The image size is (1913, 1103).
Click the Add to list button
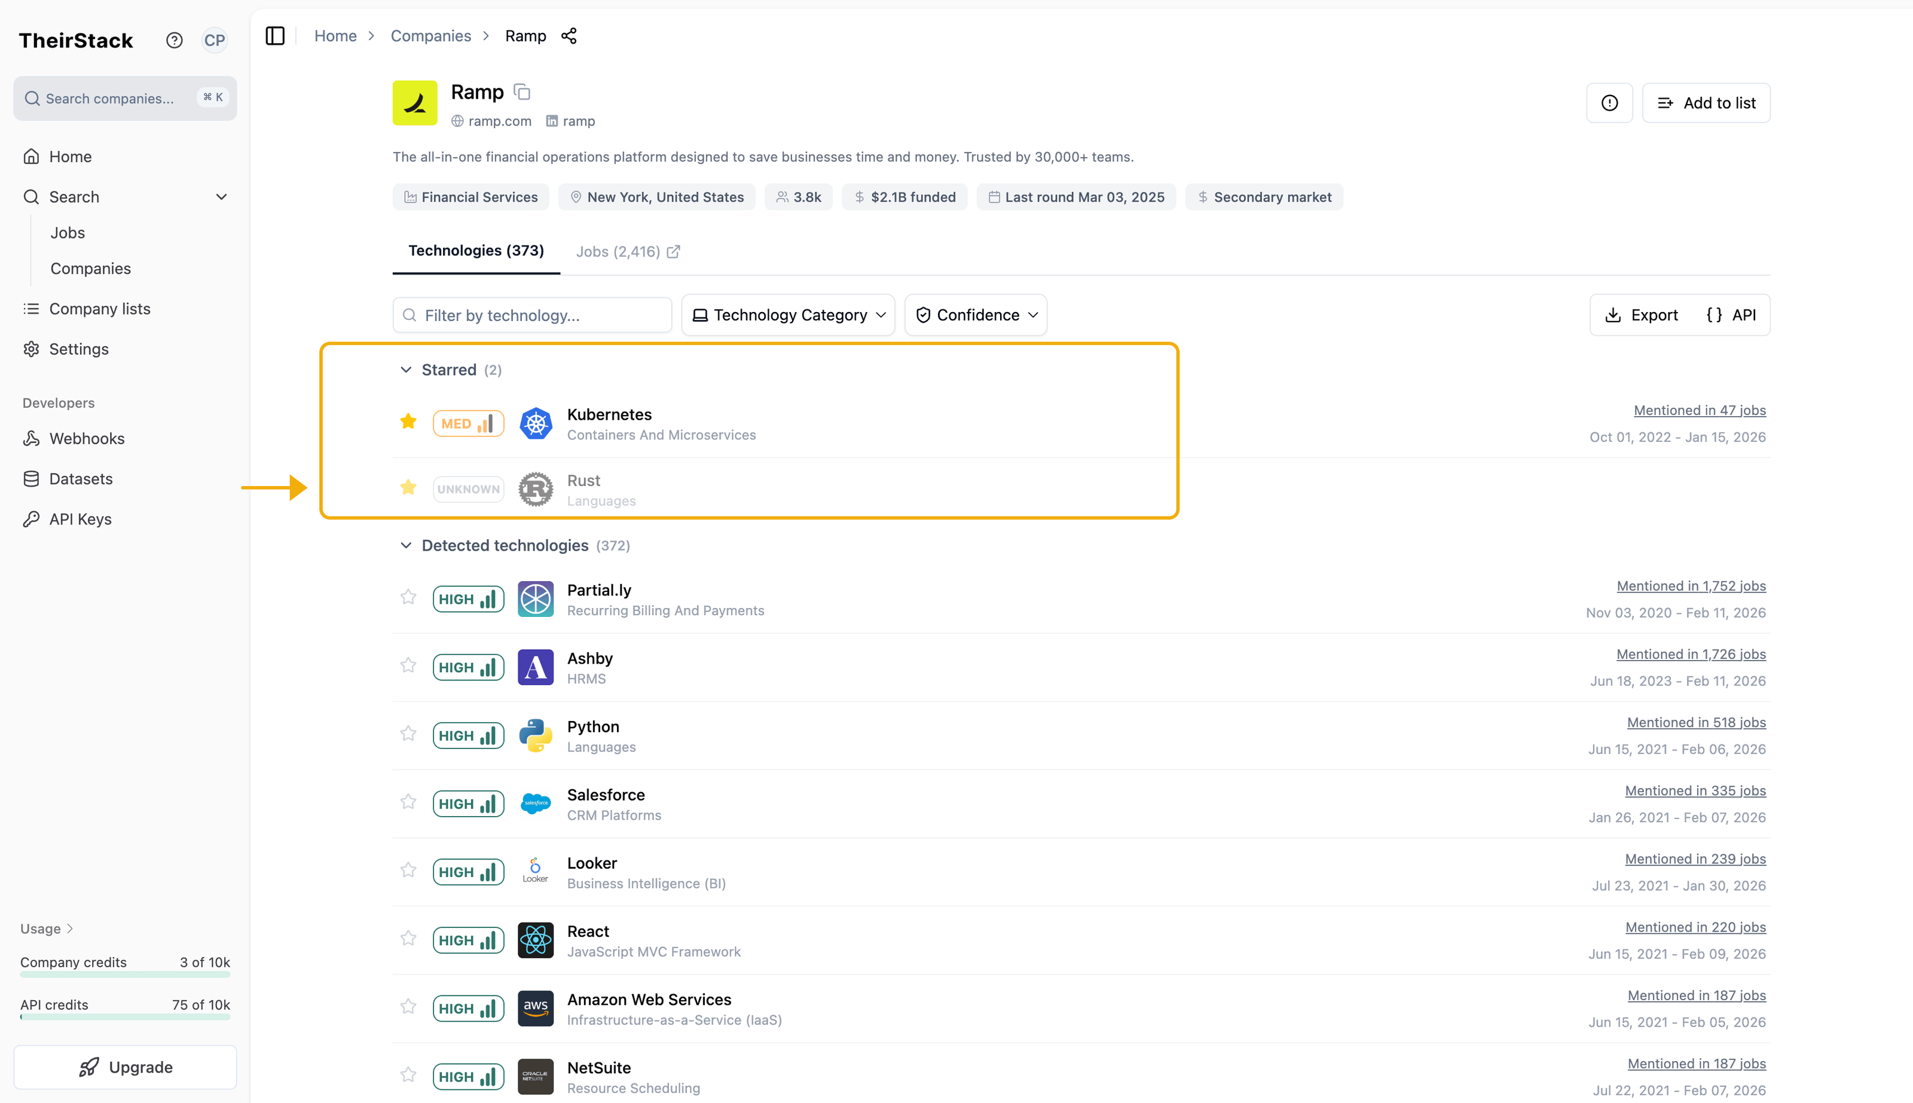point(1706,102)
